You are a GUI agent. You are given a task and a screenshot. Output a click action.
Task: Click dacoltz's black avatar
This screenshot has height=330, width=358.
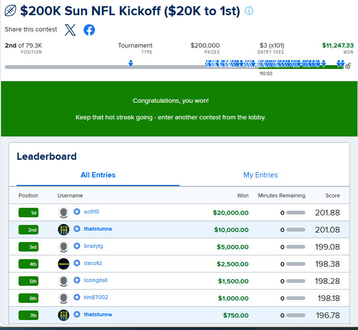point(64,264)
